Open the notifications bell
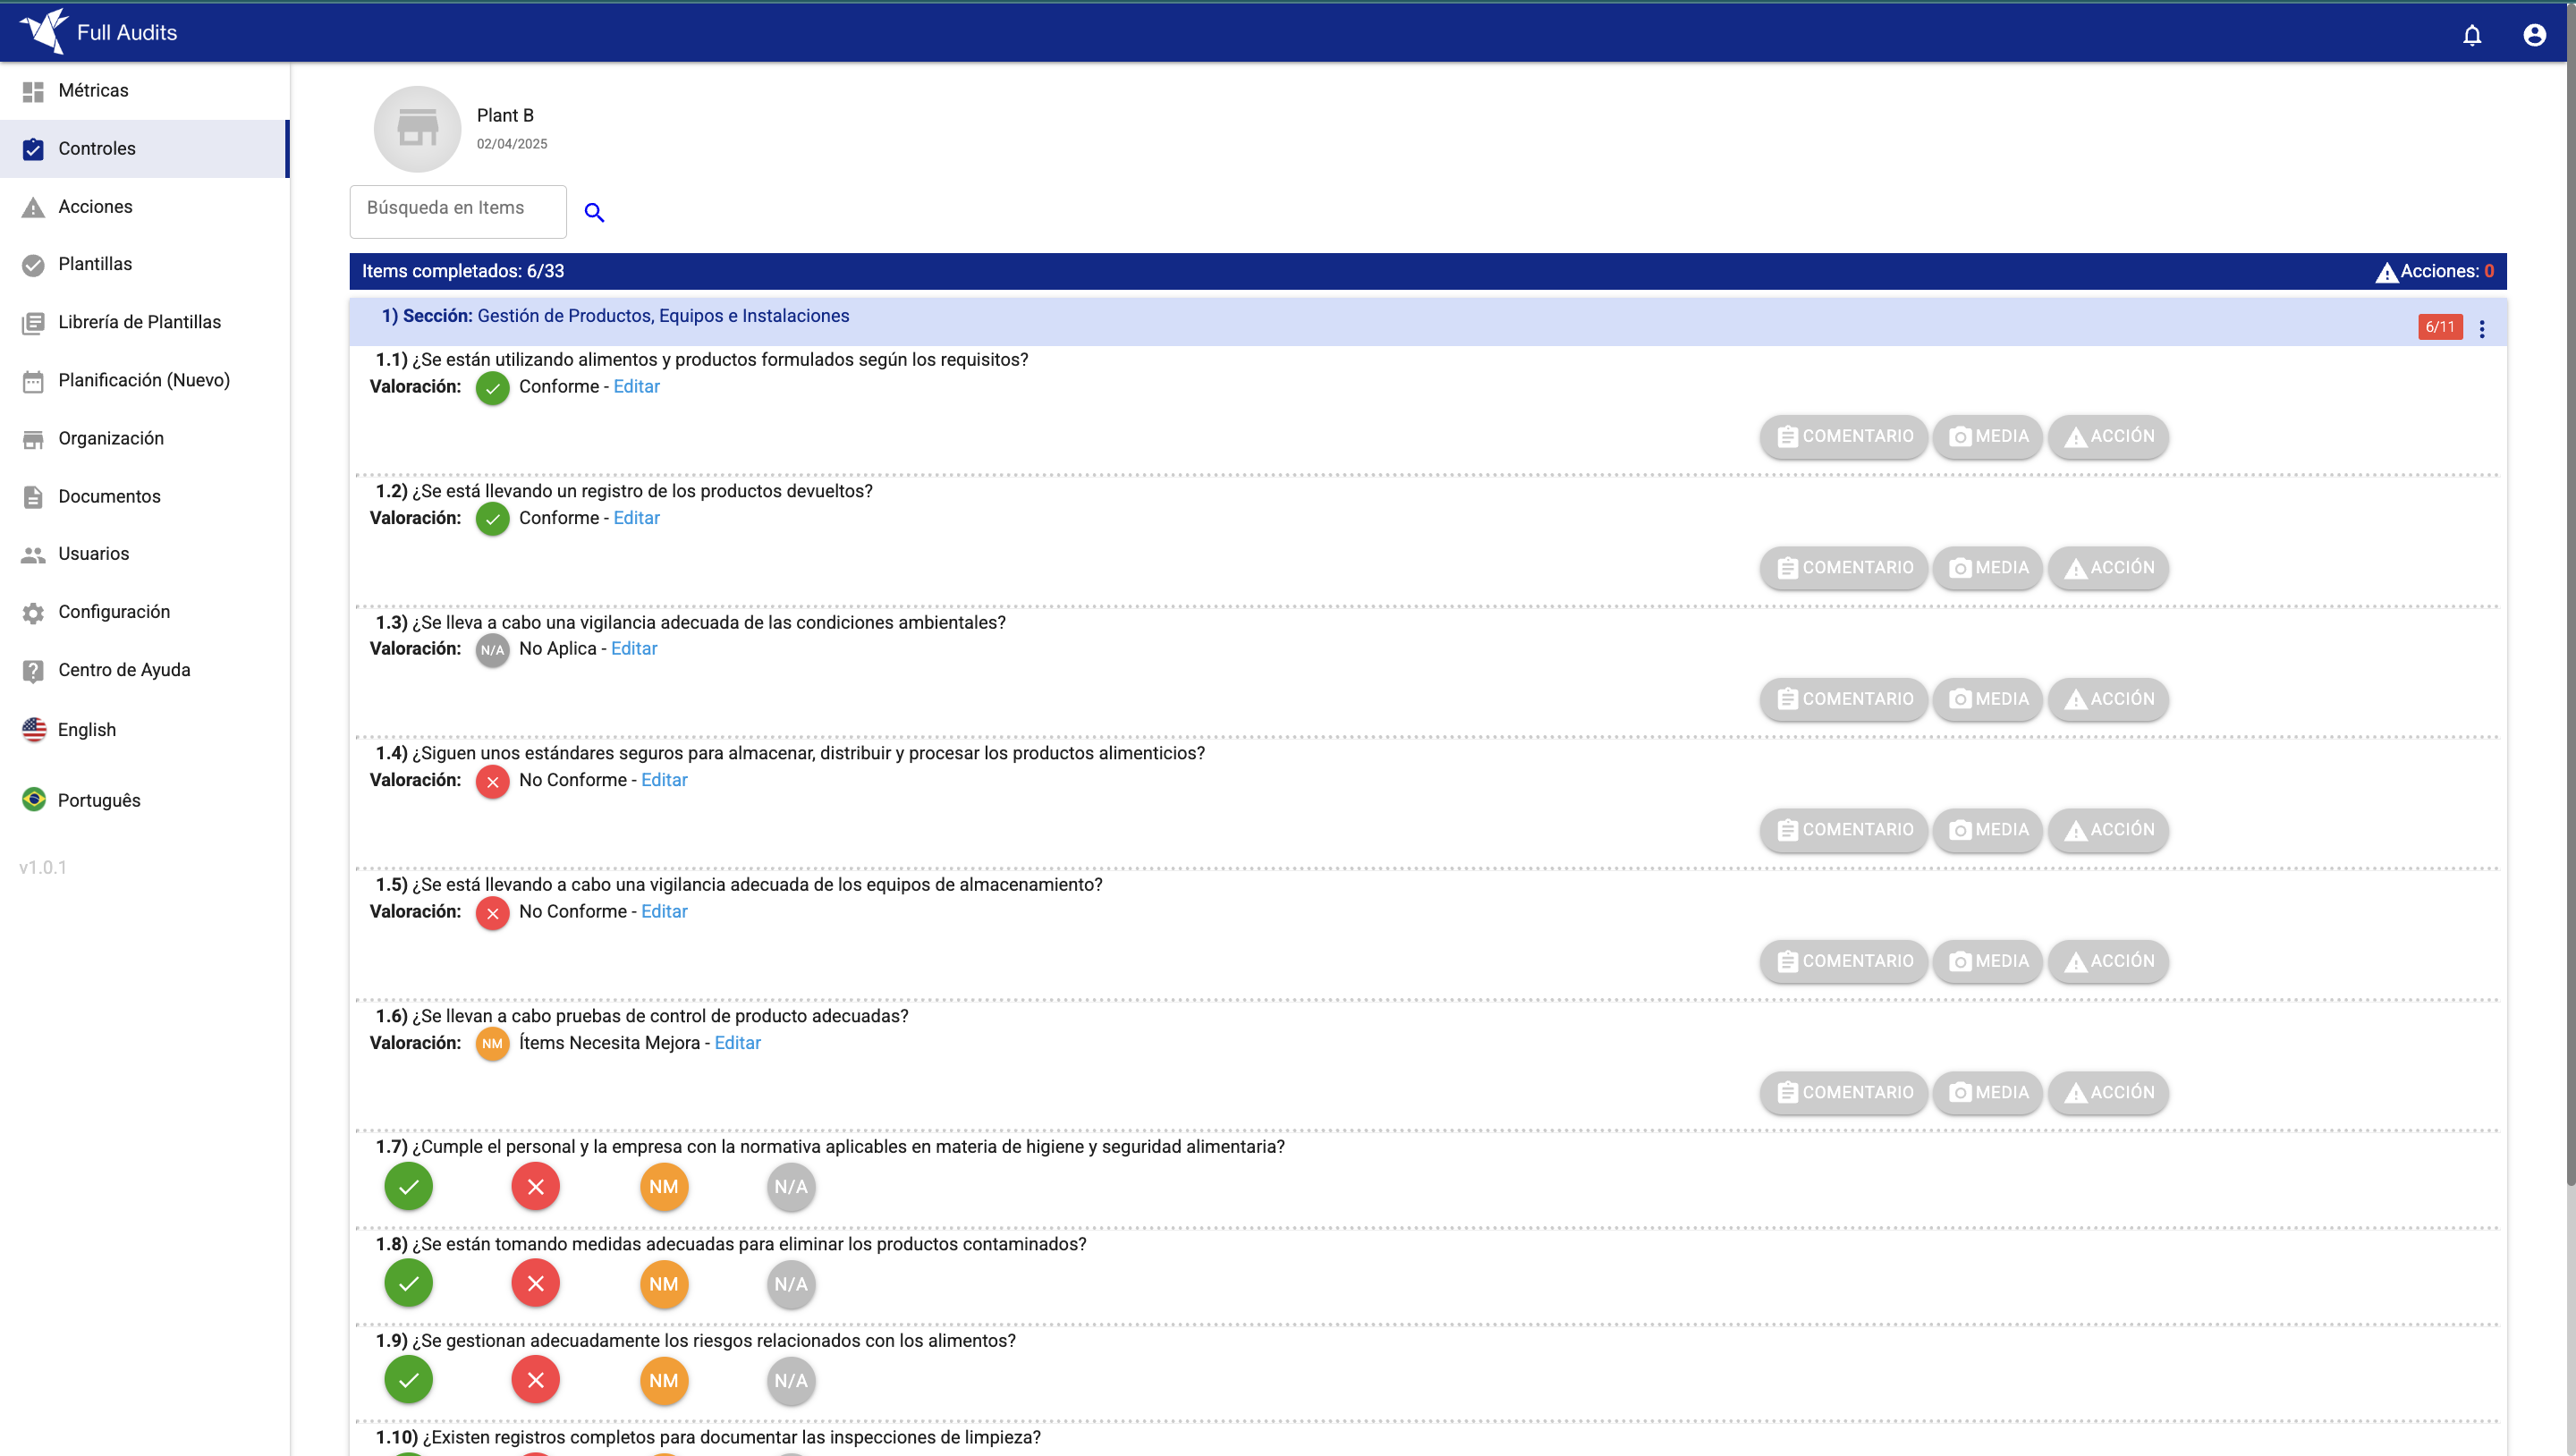Viewport: 2576px width, 1456px height. (x=2471, y=36)
